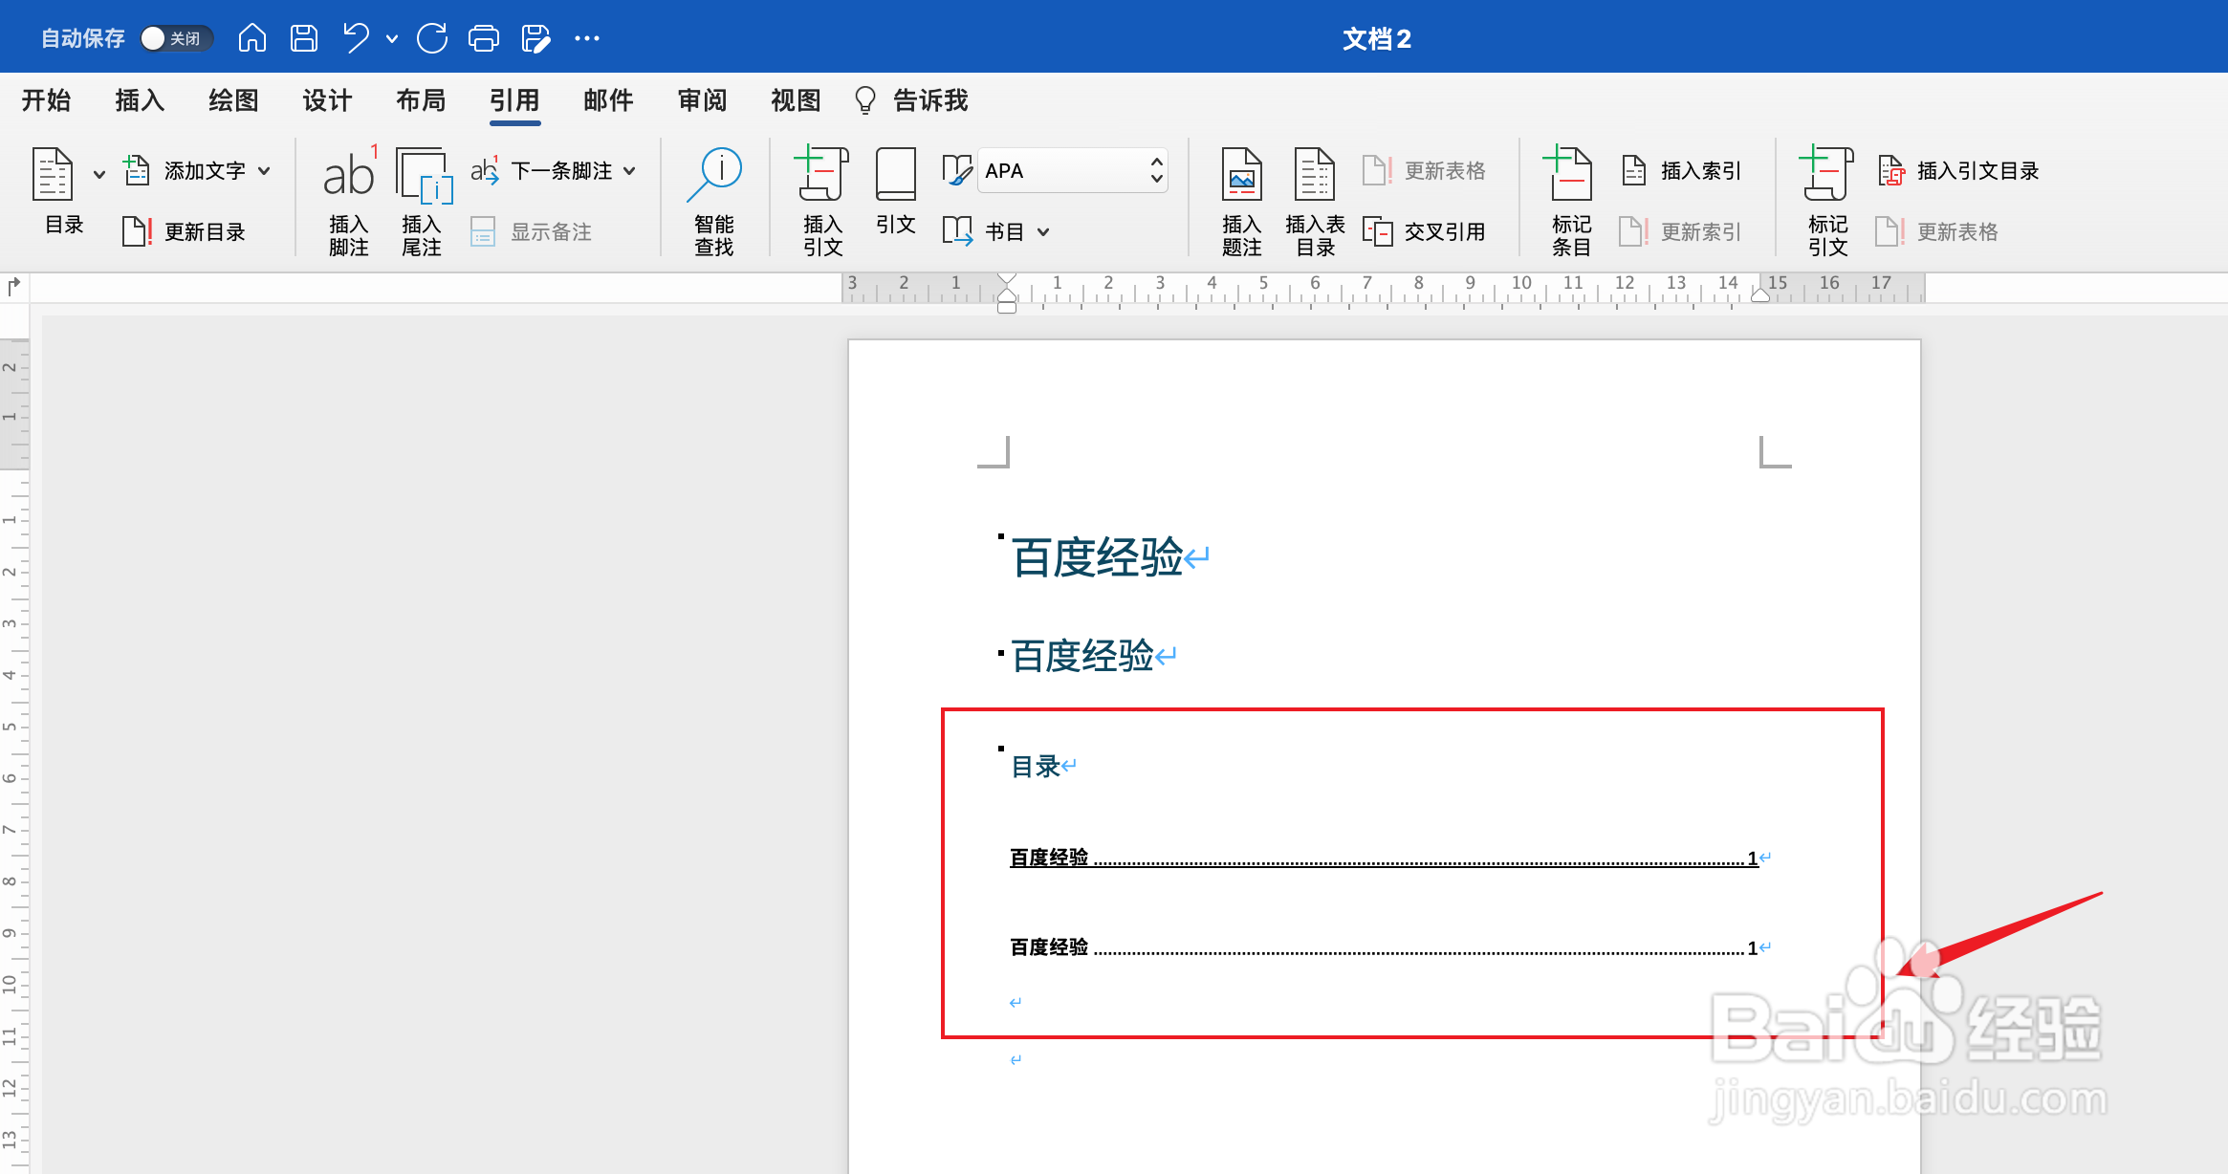Click the 下一条脚注 icon
2228x1174 pixels.
(x=485, y=170)
